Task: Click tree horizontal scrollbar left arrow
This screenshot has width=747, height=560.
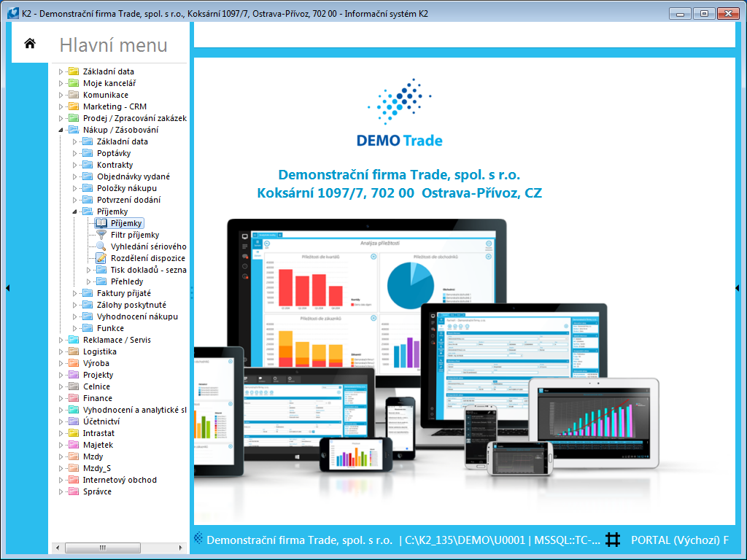Action: pos(58,548)
